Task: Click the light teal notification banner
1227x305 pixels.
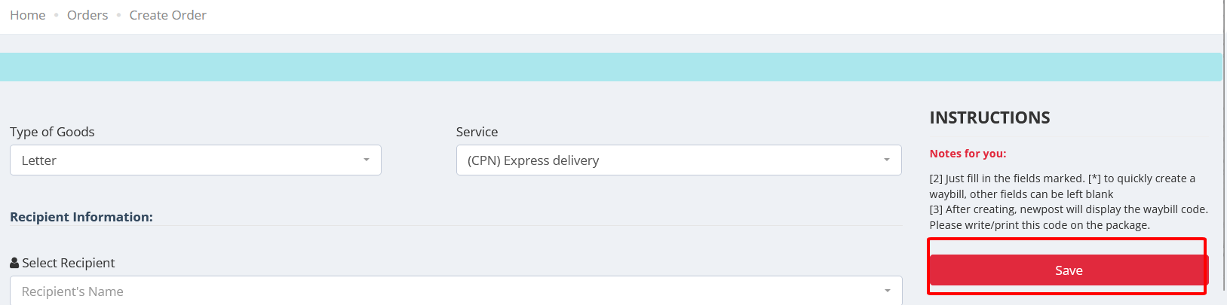Action: pyautogui.click(x=611, y=67)
